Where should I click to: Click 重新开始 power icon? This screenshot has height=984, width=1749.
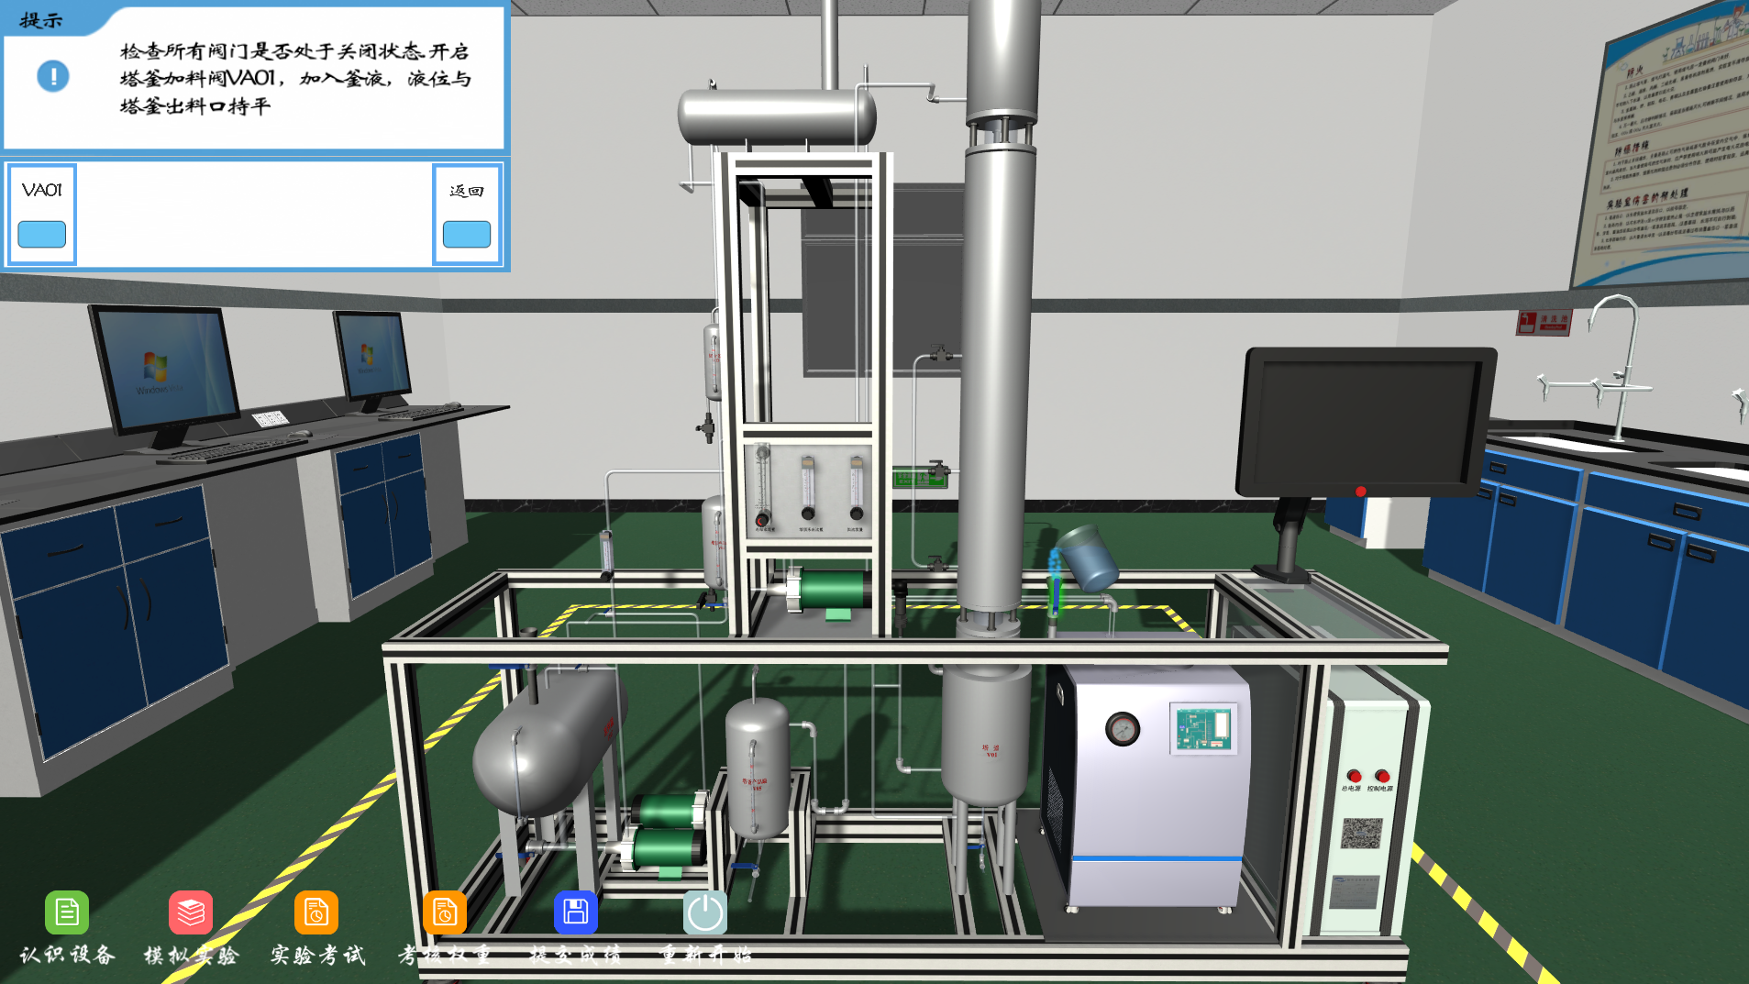click(705, 912)
